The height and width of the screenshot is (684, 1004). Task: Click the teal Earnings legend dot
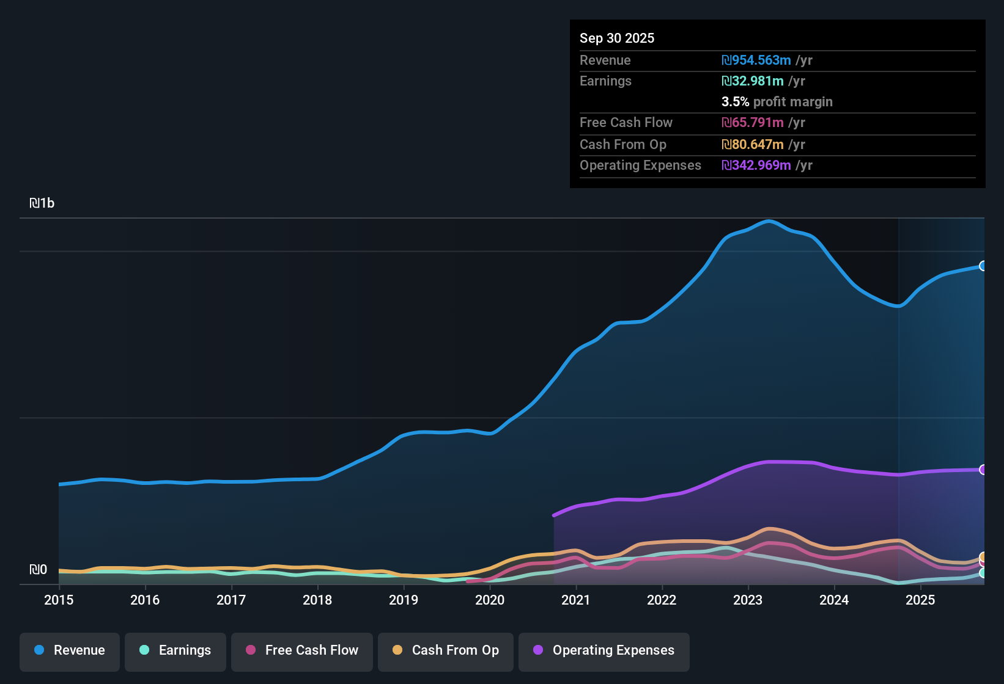tap(144, 650)
